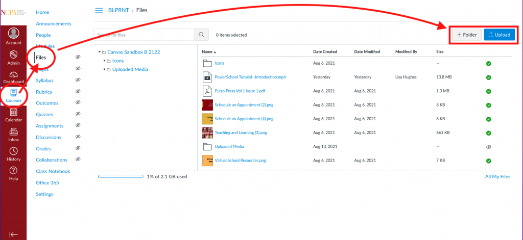Click the search magnifying glass button
The image size is (523, 240).
(202, 35)
